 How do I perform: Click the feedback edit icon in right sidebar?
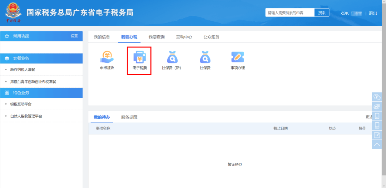377,135
